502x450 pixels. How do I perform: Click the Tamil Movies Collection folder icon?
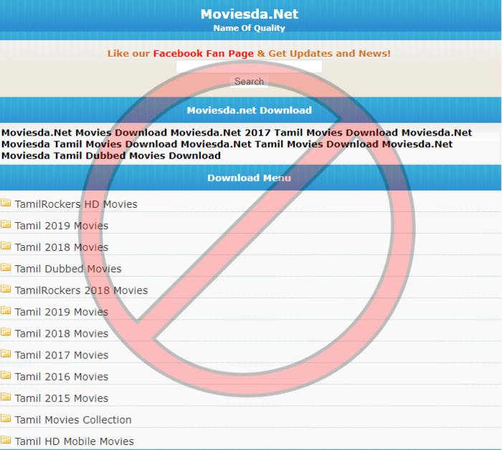point(6,418)
